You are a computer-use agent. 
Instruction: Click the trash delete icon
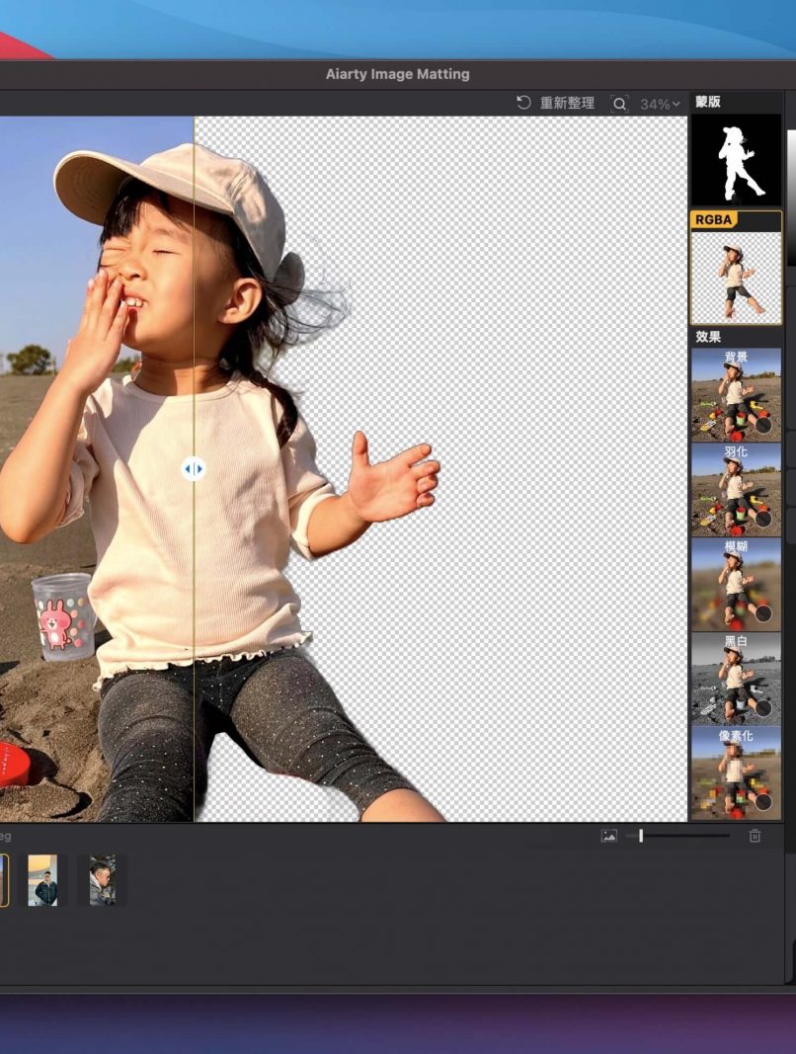[x=756, y=836]
